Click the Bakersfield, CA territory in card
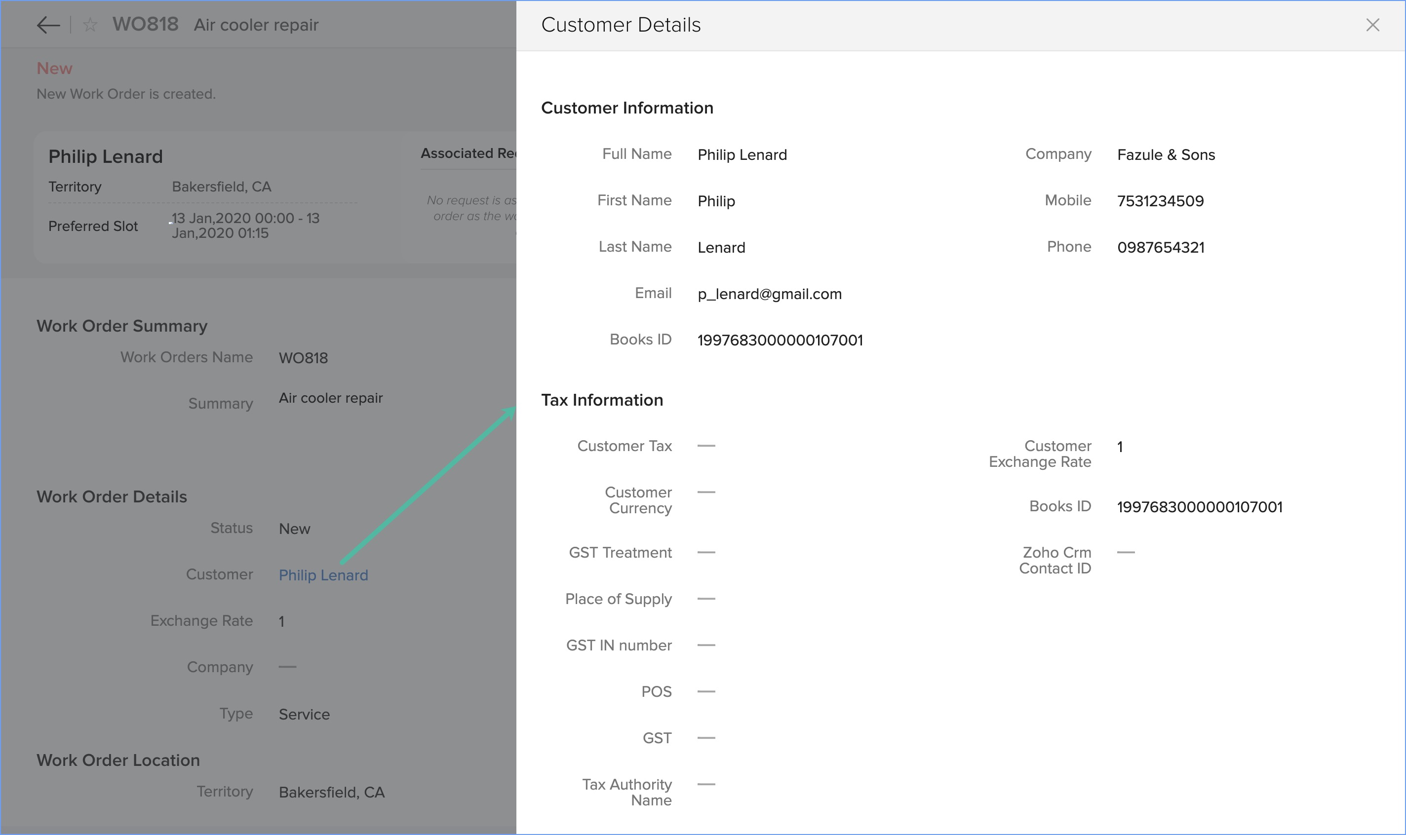 coord(221,187)
